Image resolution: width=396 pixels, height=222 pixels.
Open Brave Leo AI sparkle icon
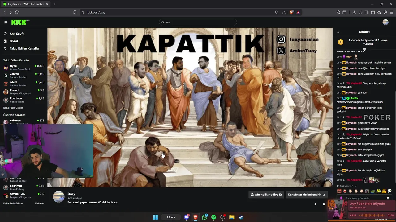[379, 12]
